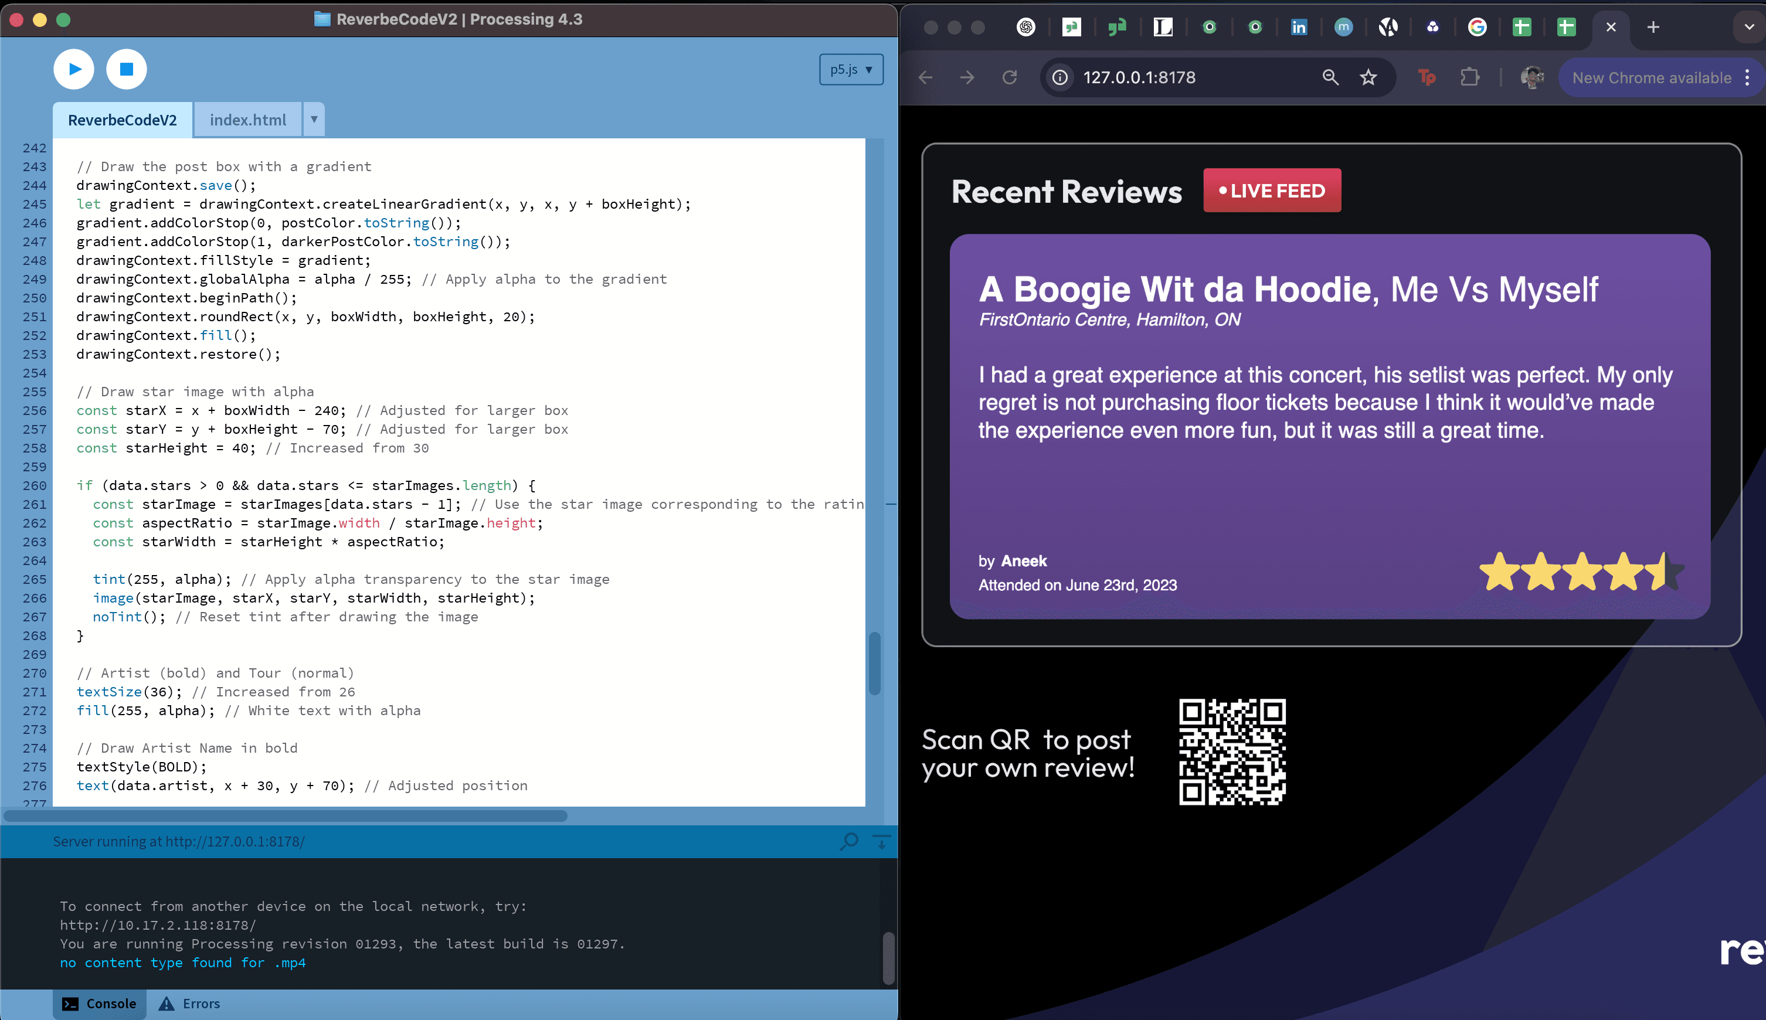Reload the Chrome page
The image size is (1766, 1020).
tap(1010, 77)
